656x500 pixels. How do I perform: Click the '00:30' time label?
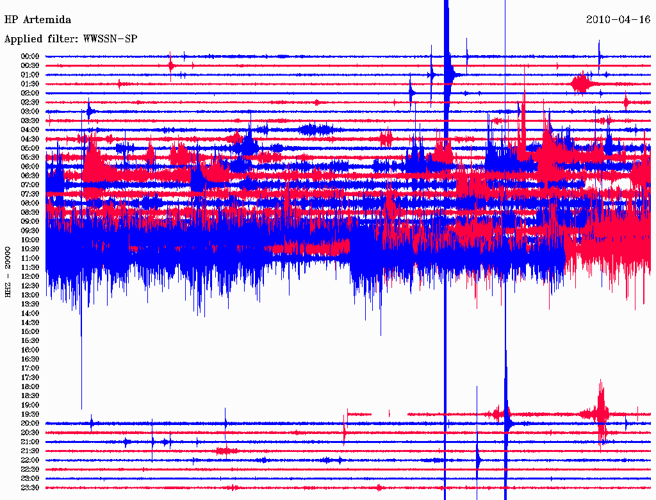click(x=30, y=66)
